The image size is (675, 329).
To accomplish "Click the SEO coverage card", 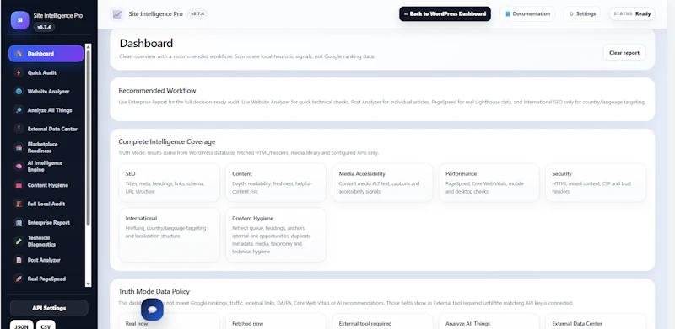I will click(x=170, y=183).
